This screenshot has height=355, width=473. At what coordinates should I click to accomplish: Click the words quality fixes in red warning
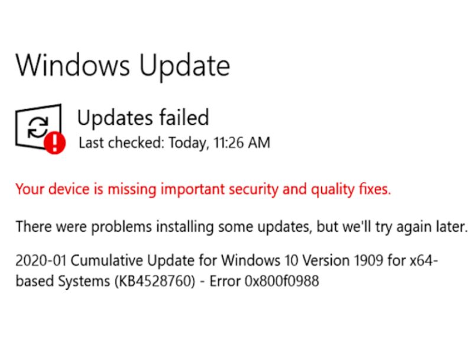click(351, 190)
